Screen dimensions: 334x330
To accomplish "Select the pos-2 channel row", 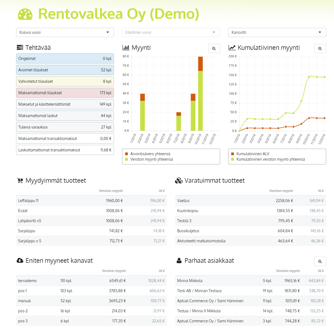I will [x=91, y=311].
